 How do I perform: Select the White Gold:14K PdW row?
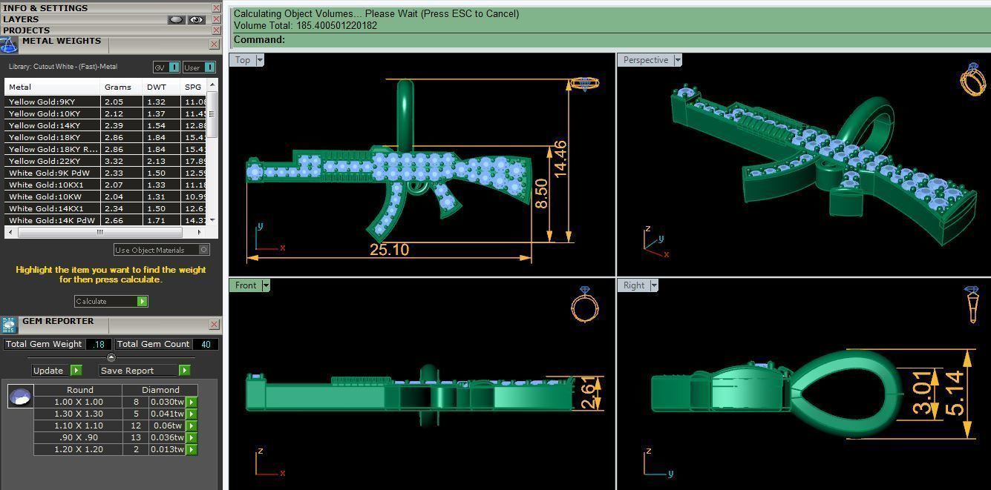point(105,220)
